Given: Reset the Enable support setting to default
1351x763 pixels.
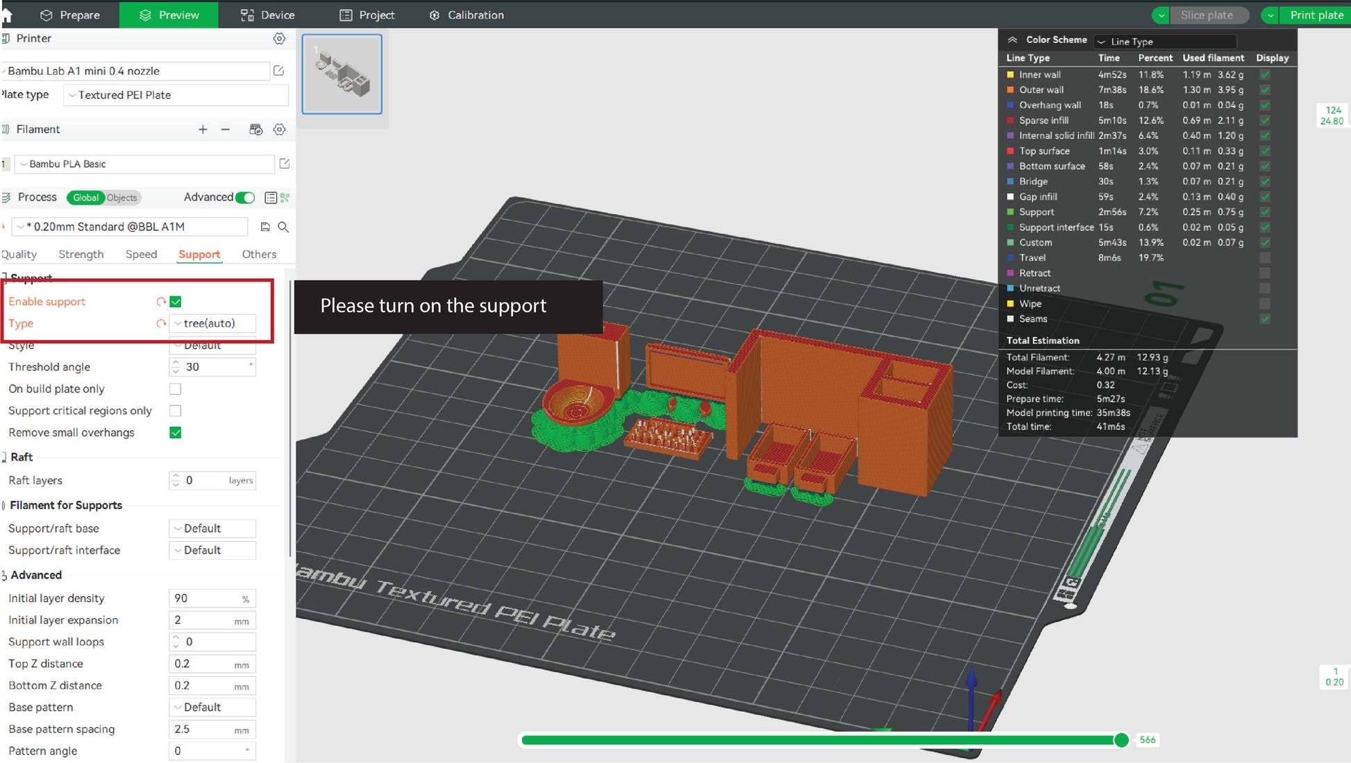Looking at the screenshot, I should 160,302.
